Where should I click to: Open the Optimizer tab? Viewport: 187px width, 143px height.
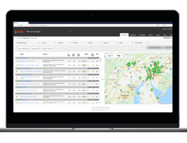click(133, 35)
